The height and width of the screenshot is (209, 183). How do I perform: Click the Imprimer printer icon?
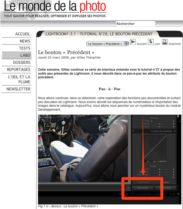(x=165, y=42)
